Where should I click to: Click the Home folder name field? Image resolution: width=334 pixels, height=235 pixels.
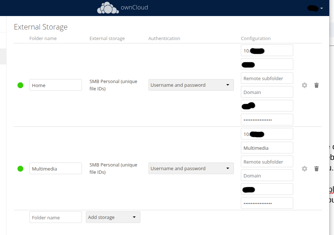click(x=55, y=85)
